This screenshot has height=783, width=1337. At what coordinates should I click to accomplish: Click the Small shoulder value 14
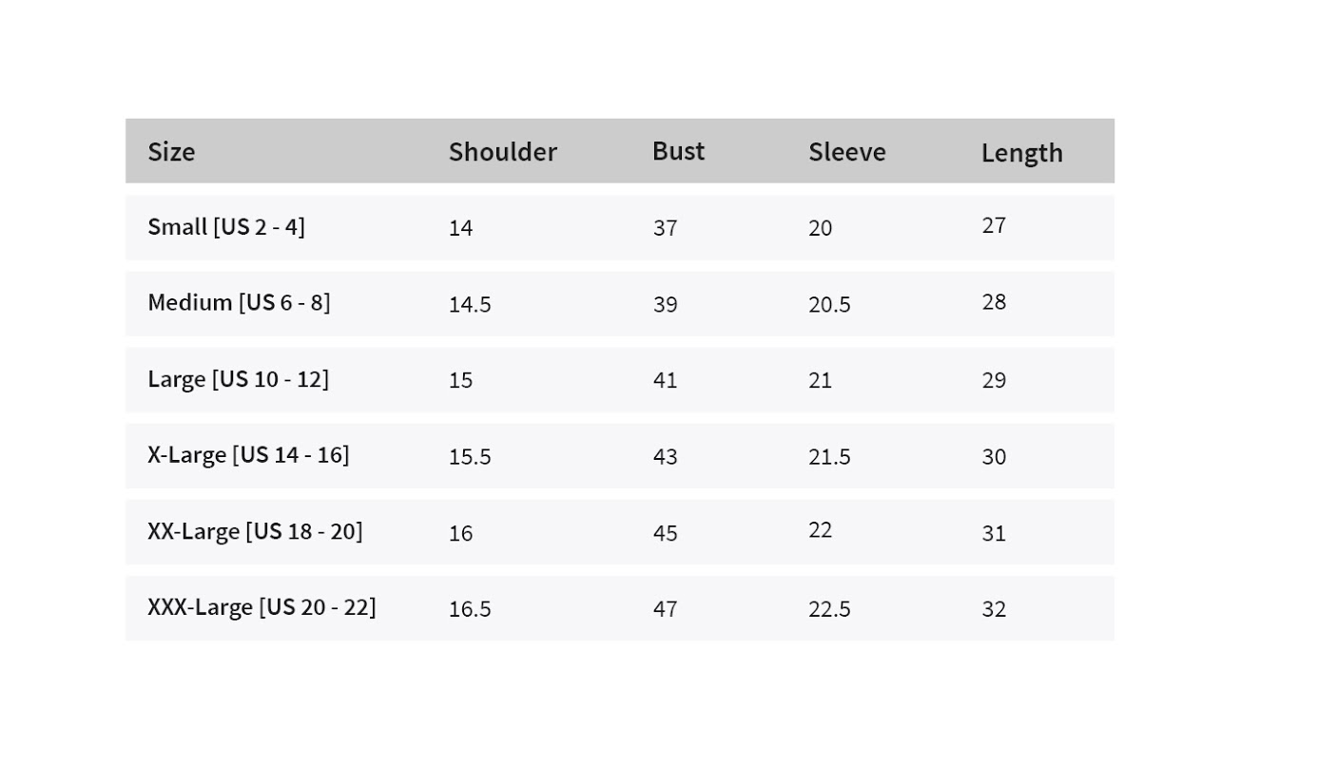click(460, 228)
